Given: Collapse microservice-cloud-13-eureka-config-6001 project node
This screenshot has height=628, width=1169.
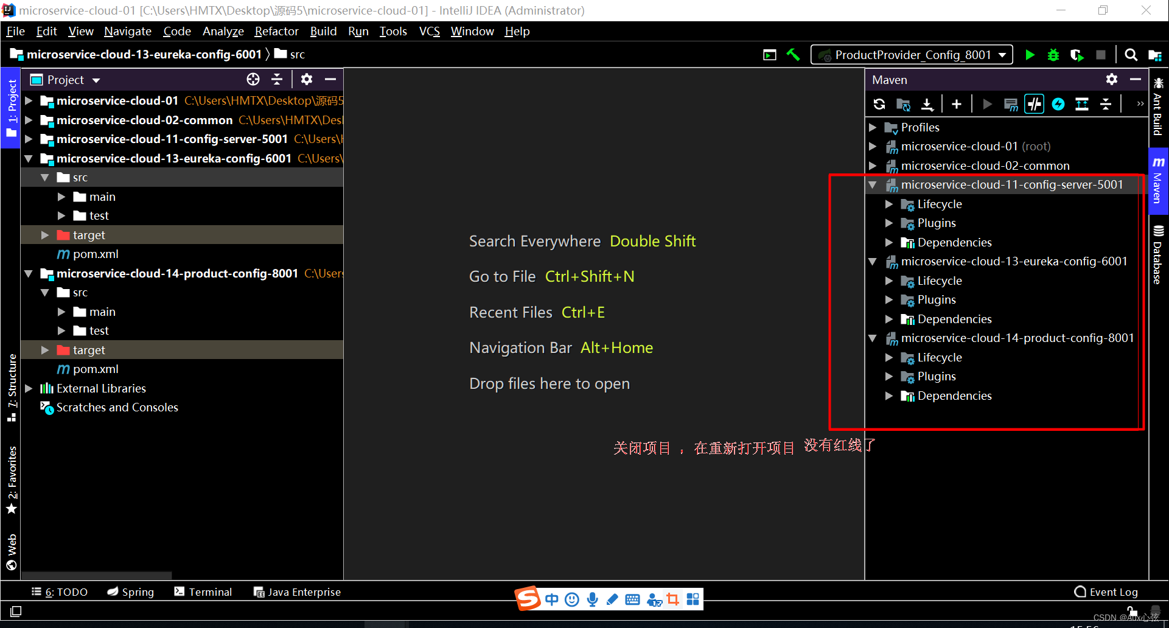Looking at the screenshot, I should [29, 159].
